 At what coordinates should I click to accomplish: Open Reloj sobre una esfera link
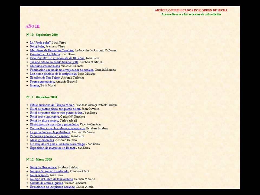tap(45, 116)
